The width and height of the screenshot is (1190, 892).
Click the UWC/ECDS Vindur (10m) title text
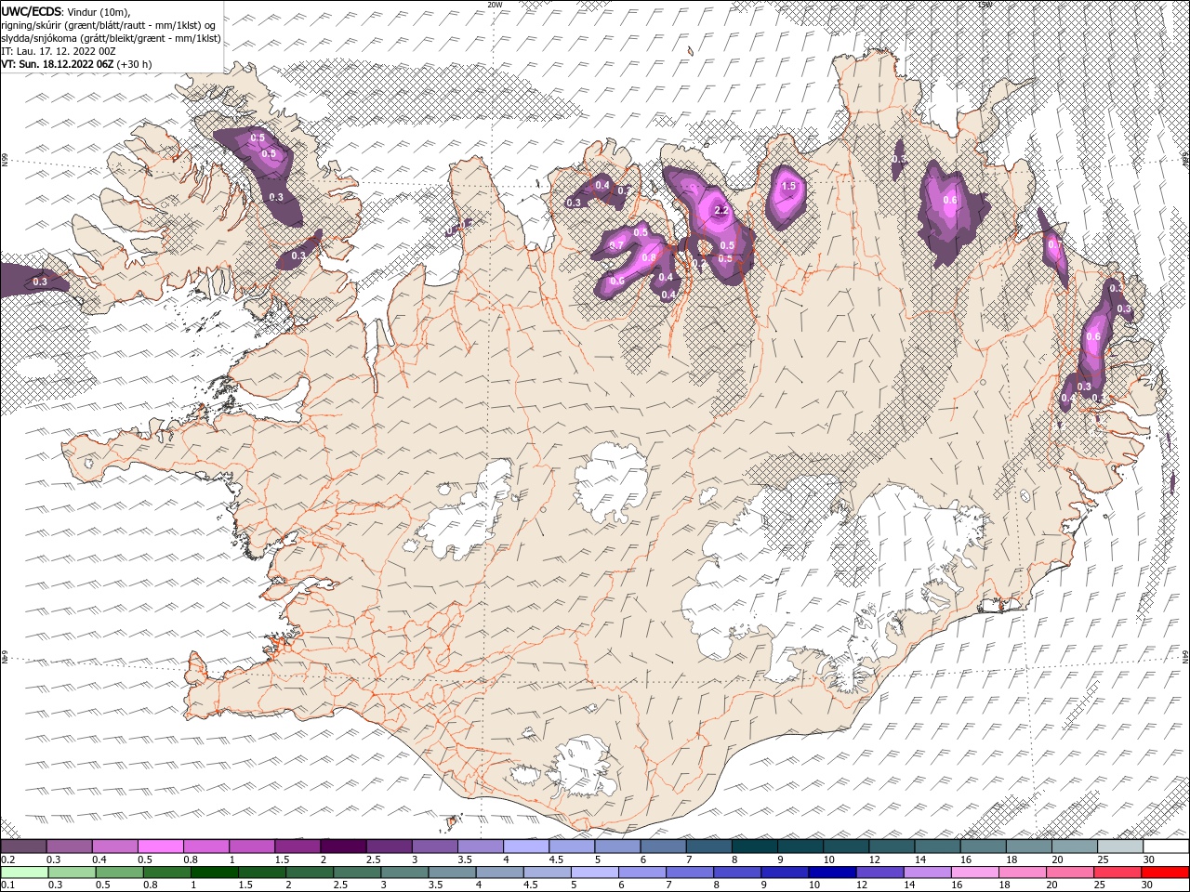click(66, 11)
